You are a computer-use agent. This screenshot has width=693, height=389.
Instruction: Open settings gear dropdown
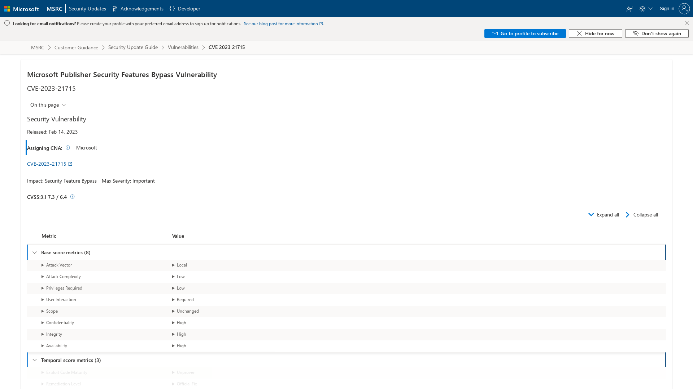coord(646,9)
